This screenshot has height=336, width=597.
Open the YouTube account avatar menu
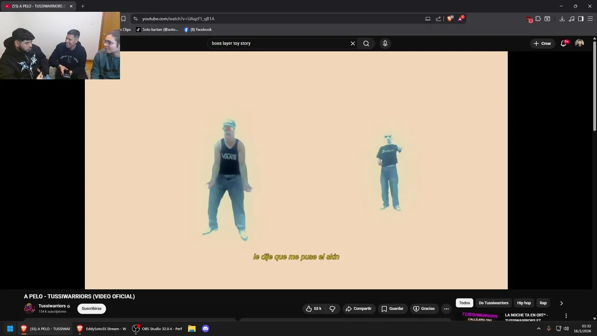[x=579, y=43]
